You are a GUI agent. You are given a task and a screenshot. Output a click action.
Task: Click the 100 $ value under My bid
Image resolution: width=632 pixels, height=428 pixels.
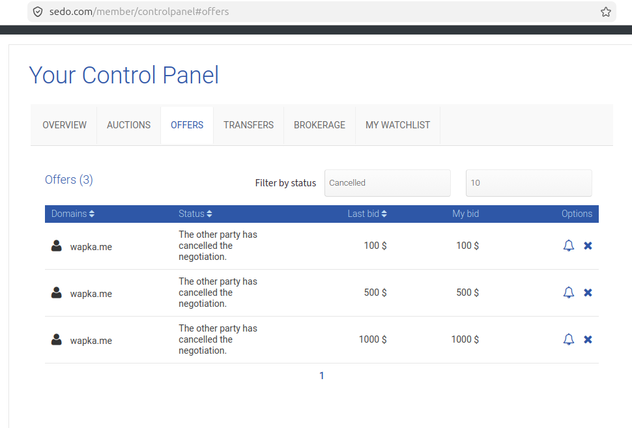pos(468,246)
